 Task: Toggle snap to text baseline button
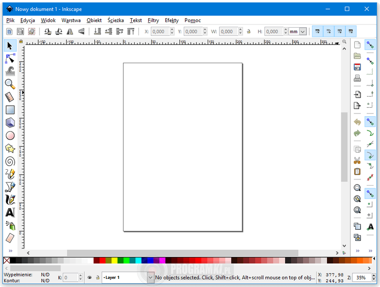click(x=370, y=227)
